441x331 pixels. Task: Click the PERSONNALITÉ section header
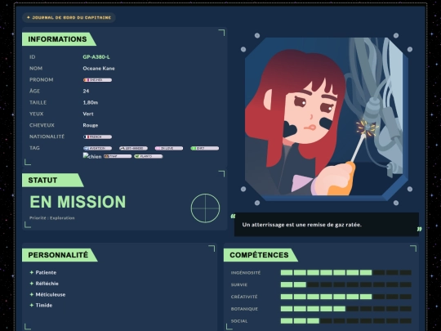pyautogui.click(x=60, y=255)
